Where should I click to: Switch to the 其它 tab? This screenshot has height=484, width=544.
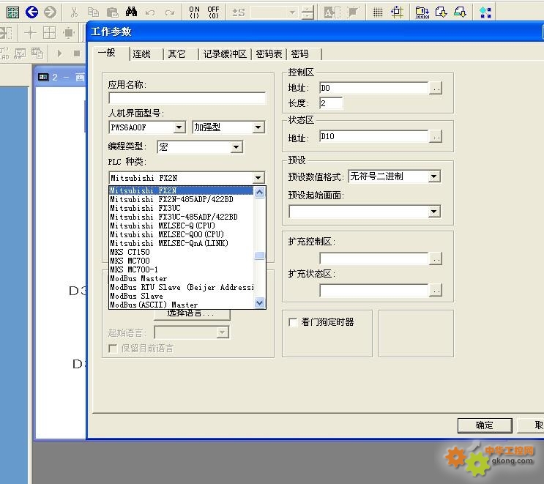(x=176, y=54)
